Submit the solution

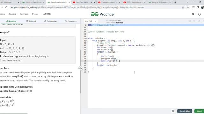[x=199, y=111]
